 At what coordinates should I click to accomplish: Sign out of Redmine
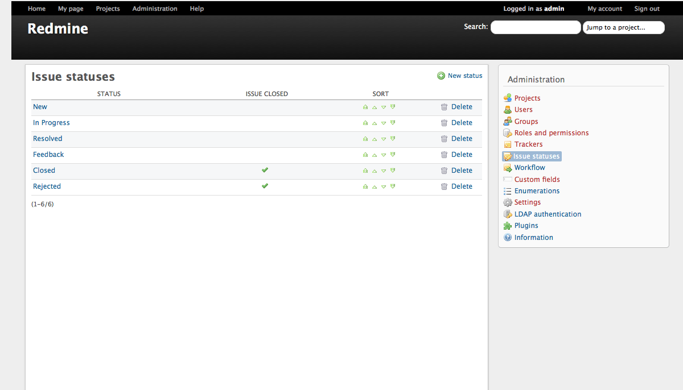click(x=647, y=9)
